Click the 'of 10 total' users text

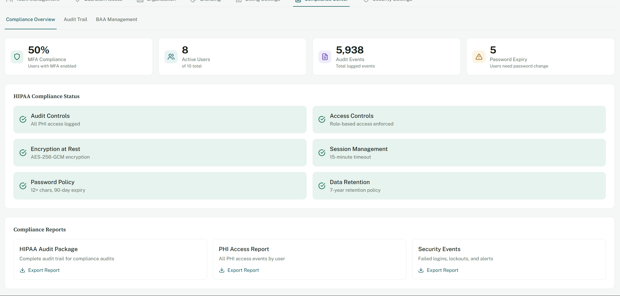coord(192,66)
